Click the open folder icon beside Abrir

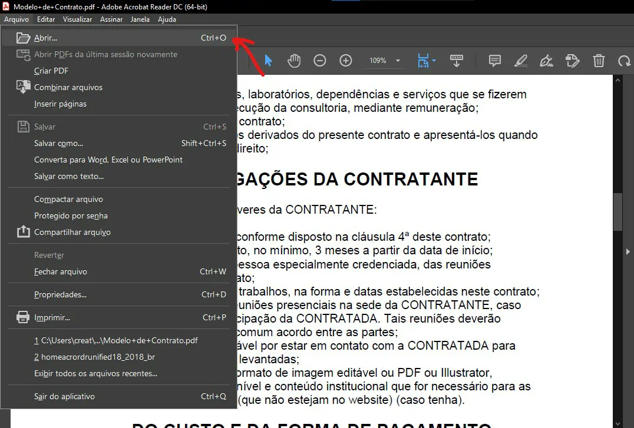(23, 38)
